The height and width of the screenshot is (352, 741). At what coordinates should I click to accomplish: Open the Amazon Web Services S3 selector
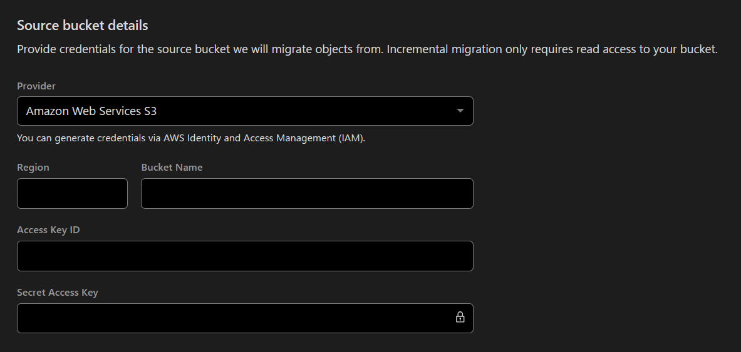click(244, 111)
